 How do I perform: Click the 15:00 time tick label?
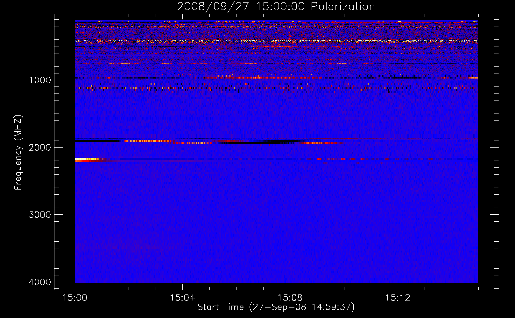(x=75, y=298)
